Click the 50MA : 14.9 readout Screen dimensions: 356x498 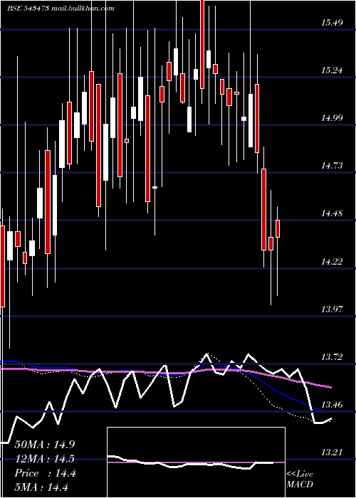45,445
